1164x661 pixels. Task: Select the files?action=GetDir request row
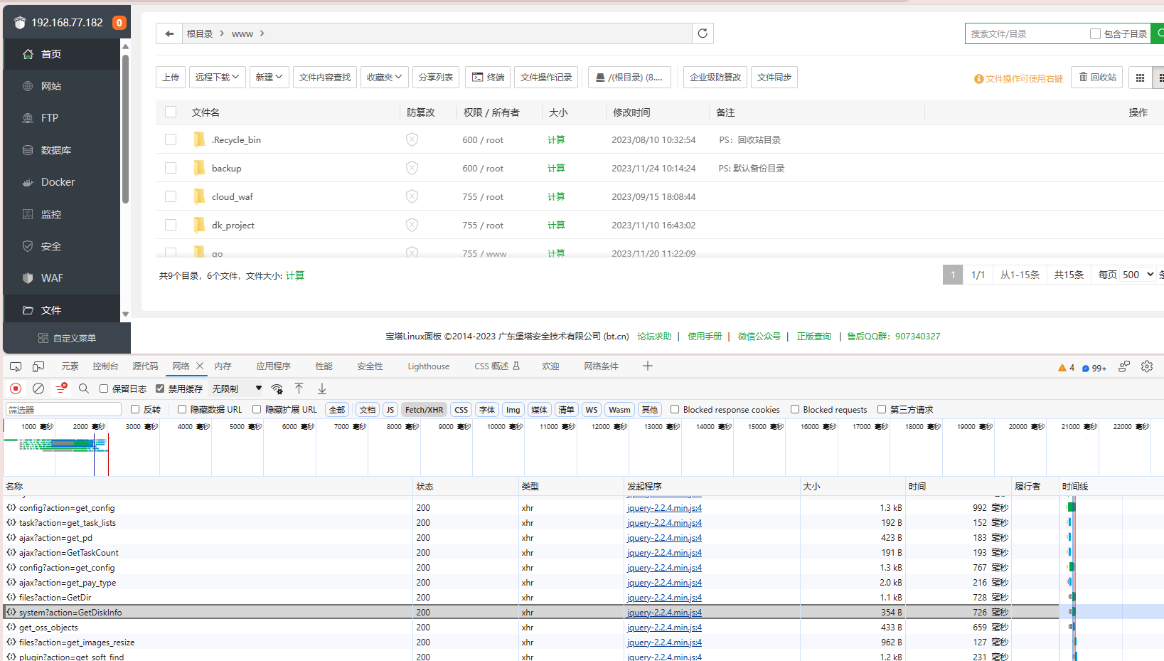530,598
